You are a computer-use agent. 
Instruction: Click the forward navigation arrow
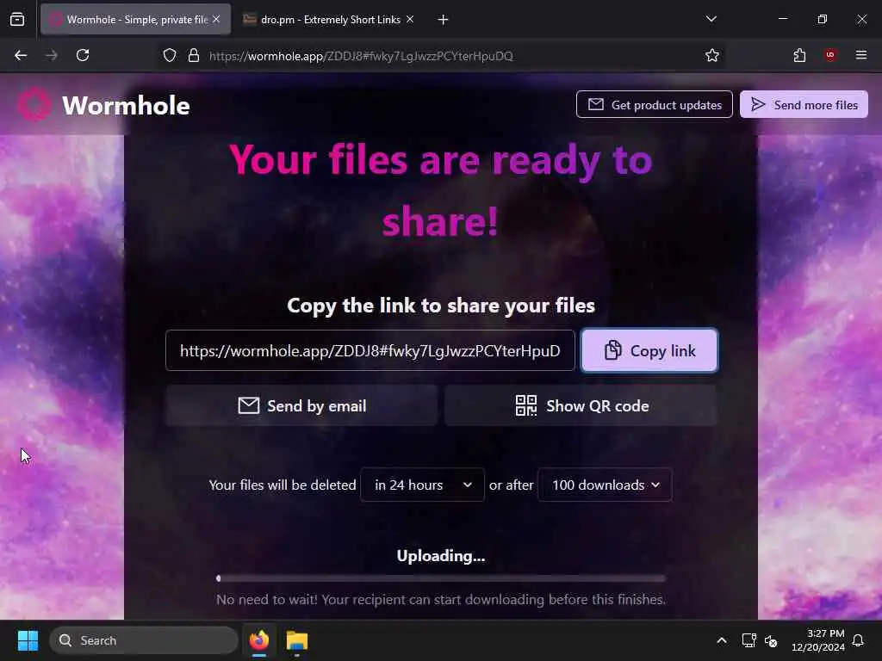[x=52, y=55]
